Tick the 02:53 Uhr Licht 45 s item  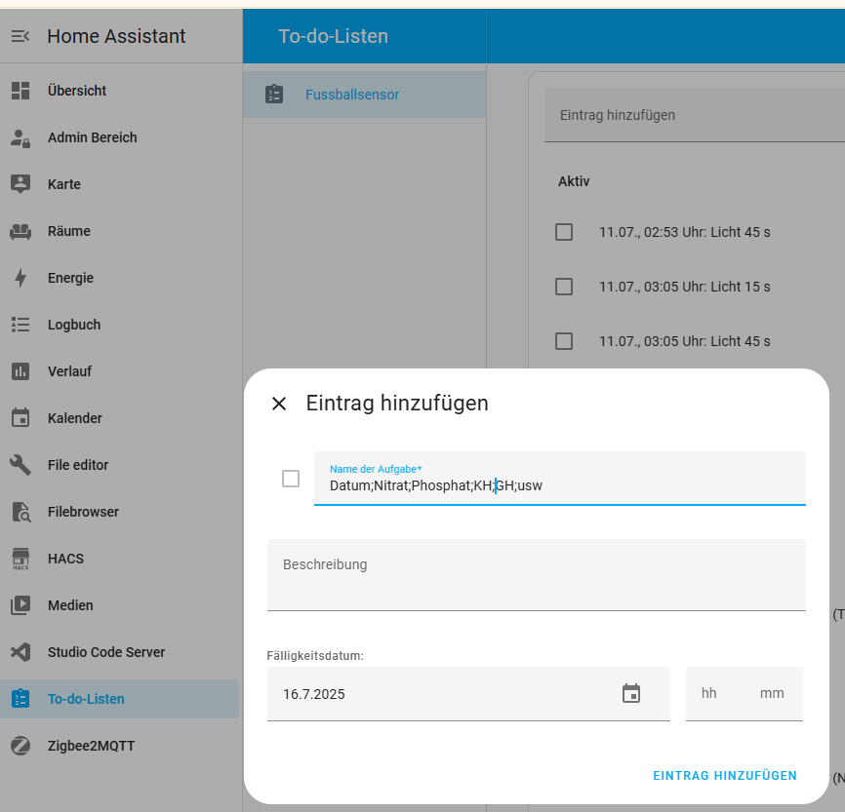click(564, 232)
